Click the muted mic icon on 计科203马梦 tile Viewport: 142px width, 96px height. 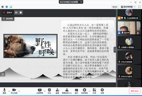click(119, 76)
